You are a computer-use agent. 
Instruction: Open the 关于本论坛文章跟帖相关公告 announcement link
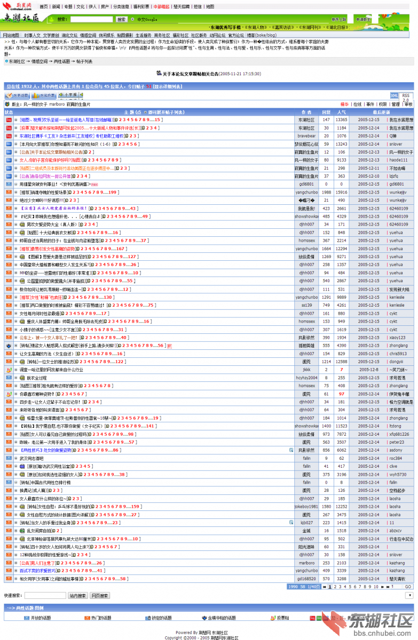click(191, 74)
